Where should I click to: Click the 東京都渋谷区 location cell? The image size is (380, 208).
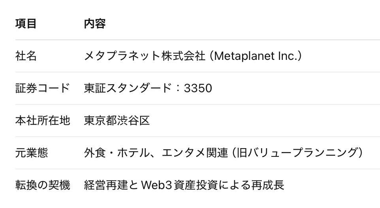click(x=117, y=121)
